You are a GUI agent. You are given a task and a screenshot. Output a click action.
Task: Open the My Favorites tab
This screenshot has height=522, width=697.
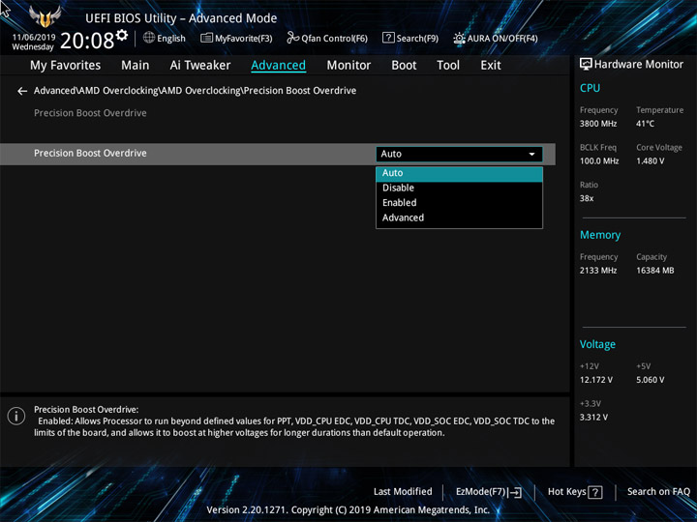pyautogui.click(x=66, y=66)
